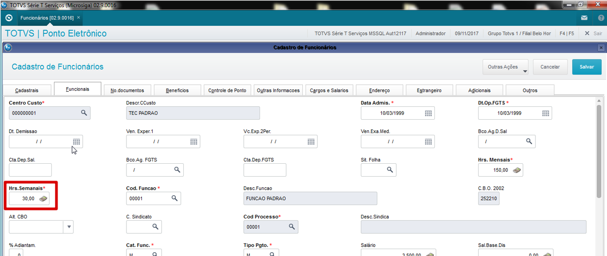Open calculator icon for Hrs. Mensais
607x256 pixels.
517,170
